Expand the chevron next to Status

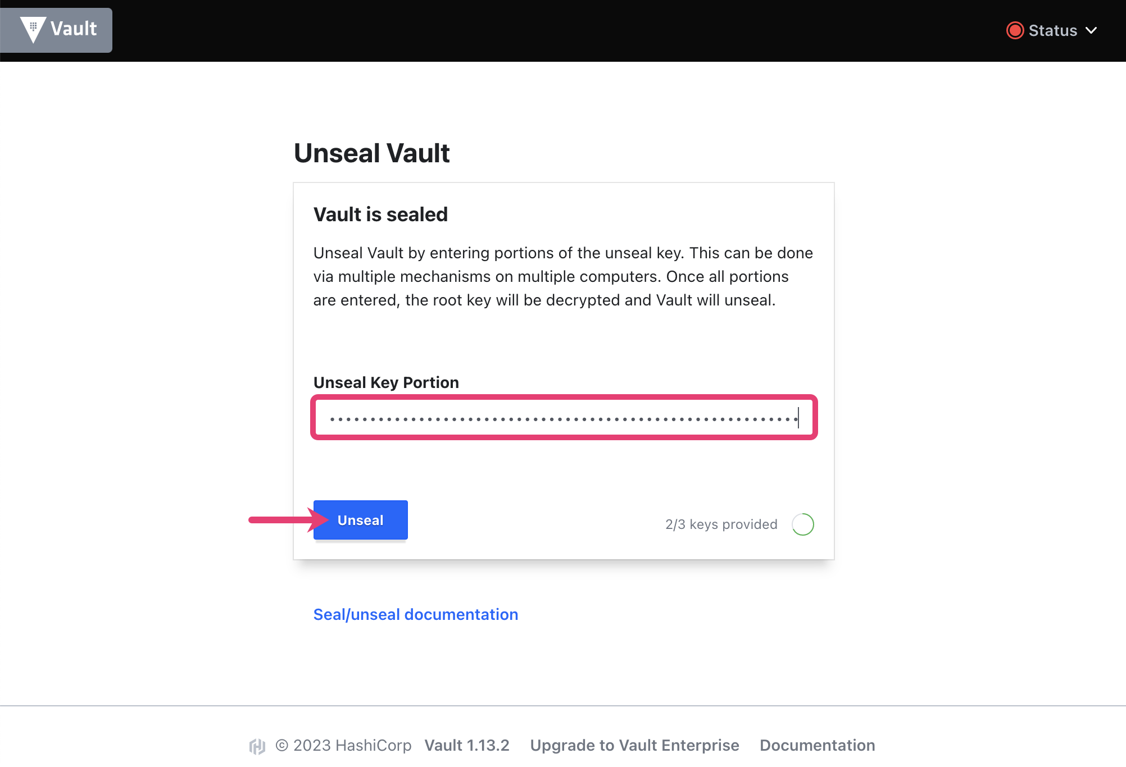tap(1091, 30)
